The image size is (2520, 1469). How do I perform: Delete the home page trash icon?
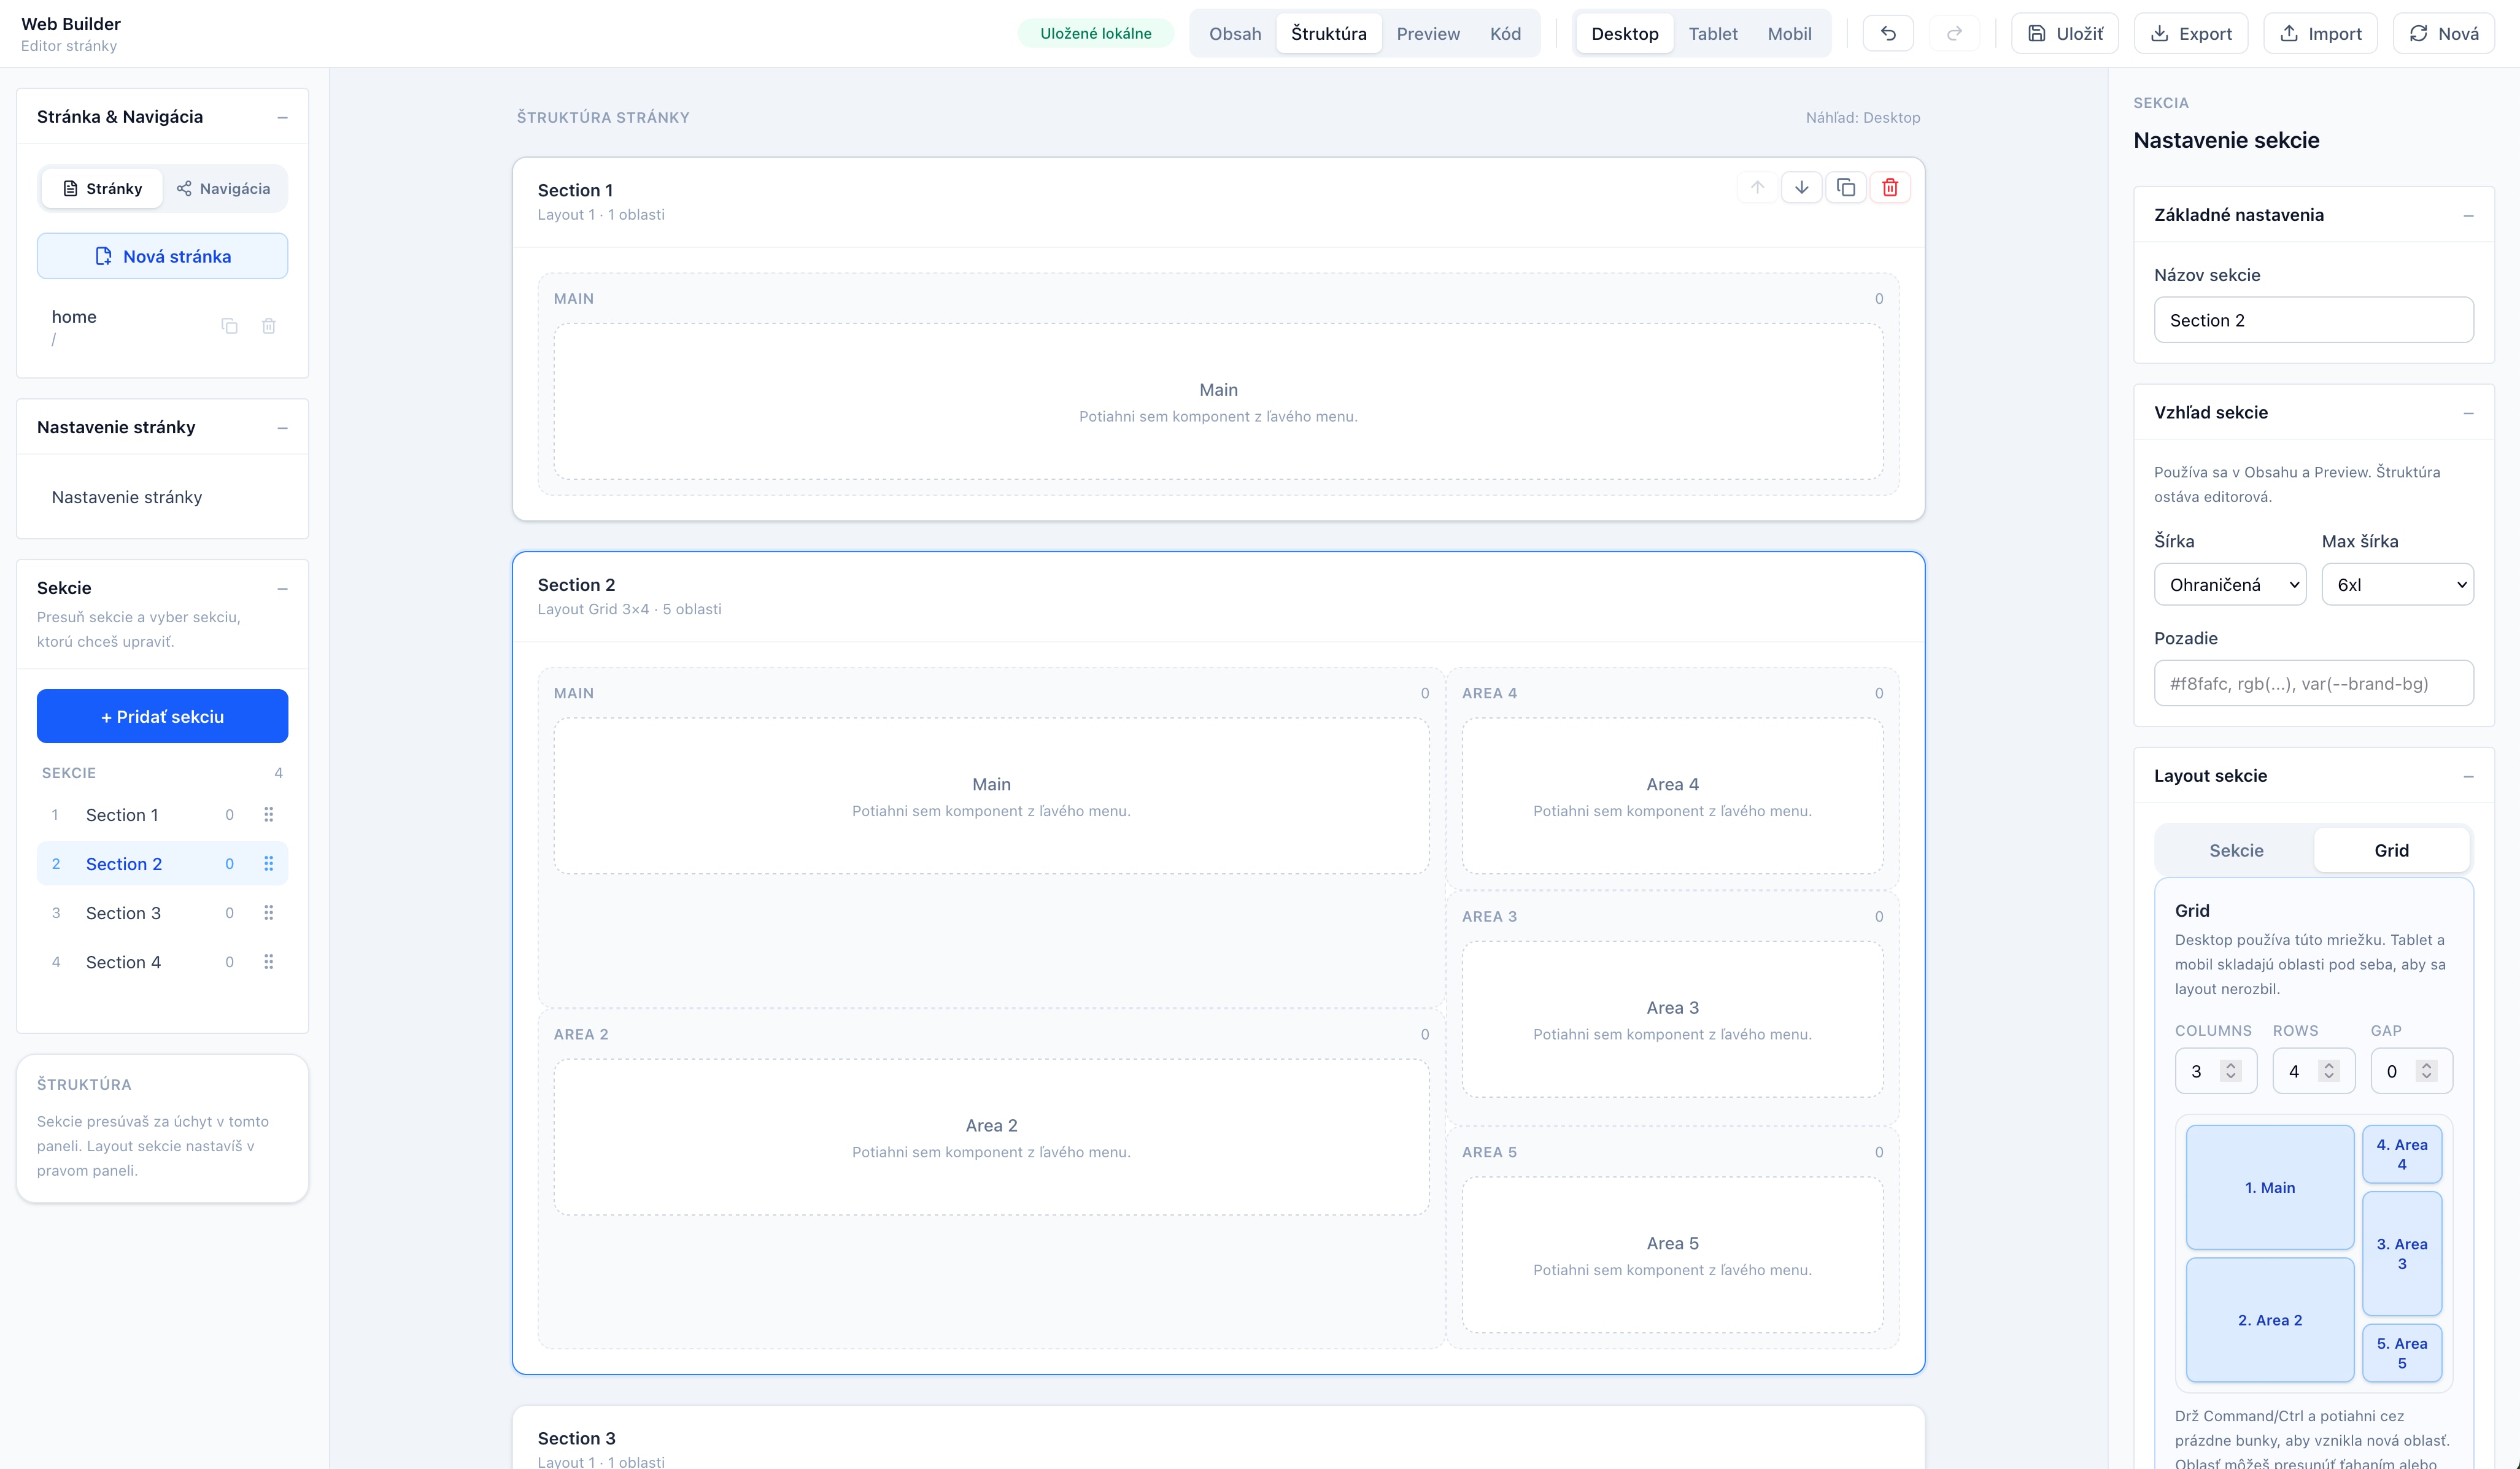point(269,326)
